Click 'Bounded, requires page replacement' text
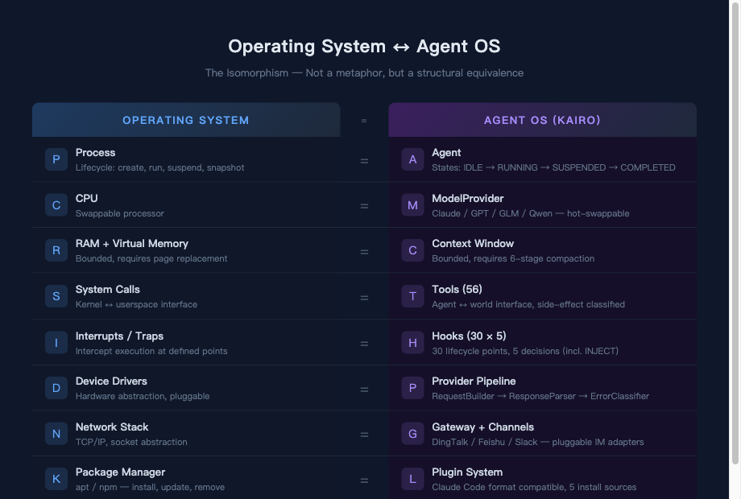 tap(151, 258)
